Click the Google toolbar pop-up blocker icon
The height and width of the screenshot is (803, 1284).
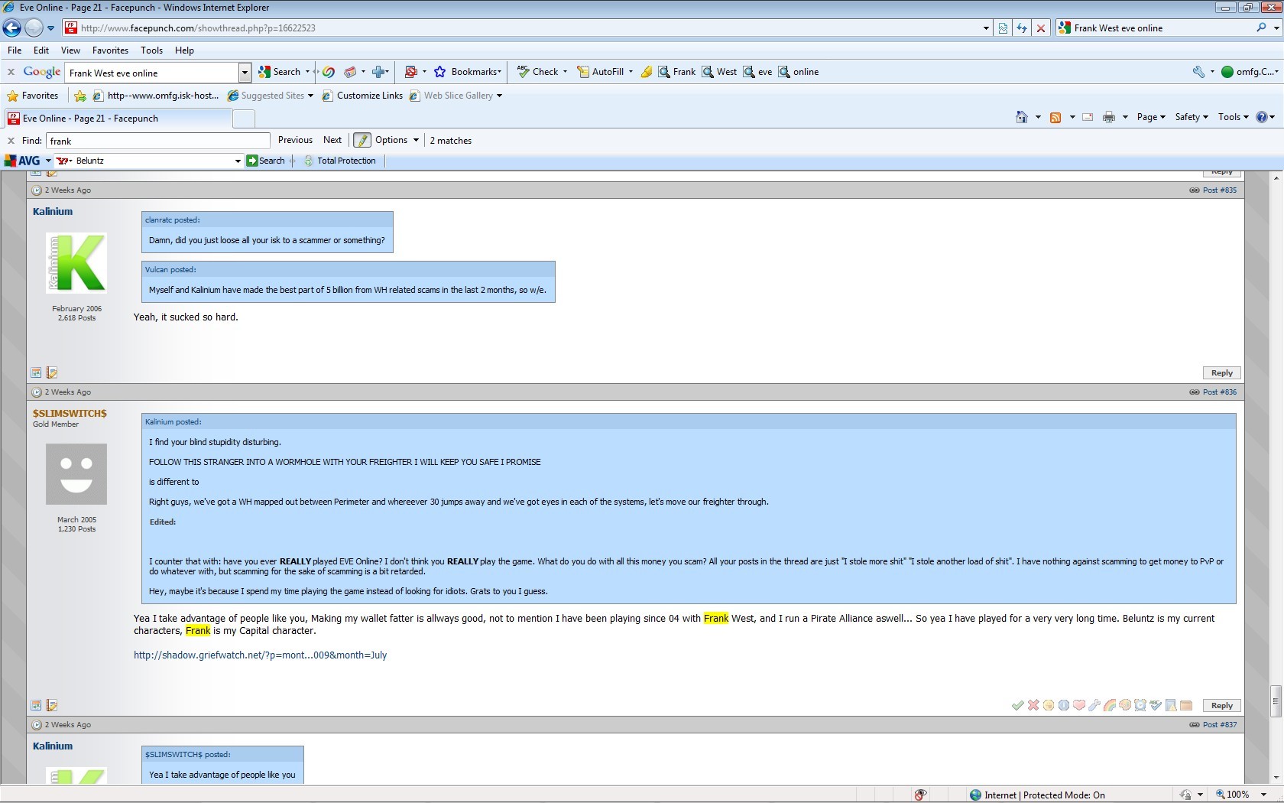point(410,72)
